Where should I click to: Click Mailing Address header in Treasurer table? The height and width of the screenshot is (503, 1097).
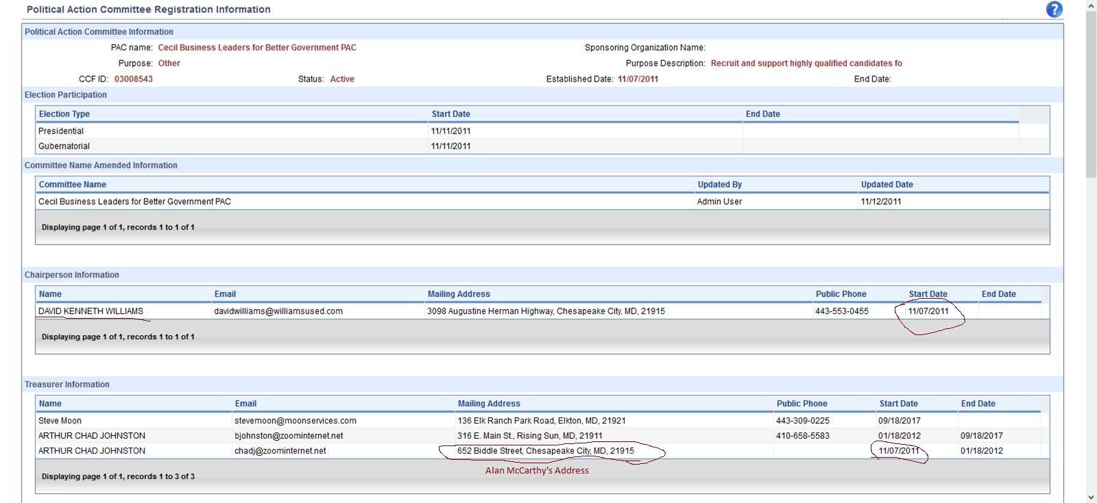click(488, 404)
